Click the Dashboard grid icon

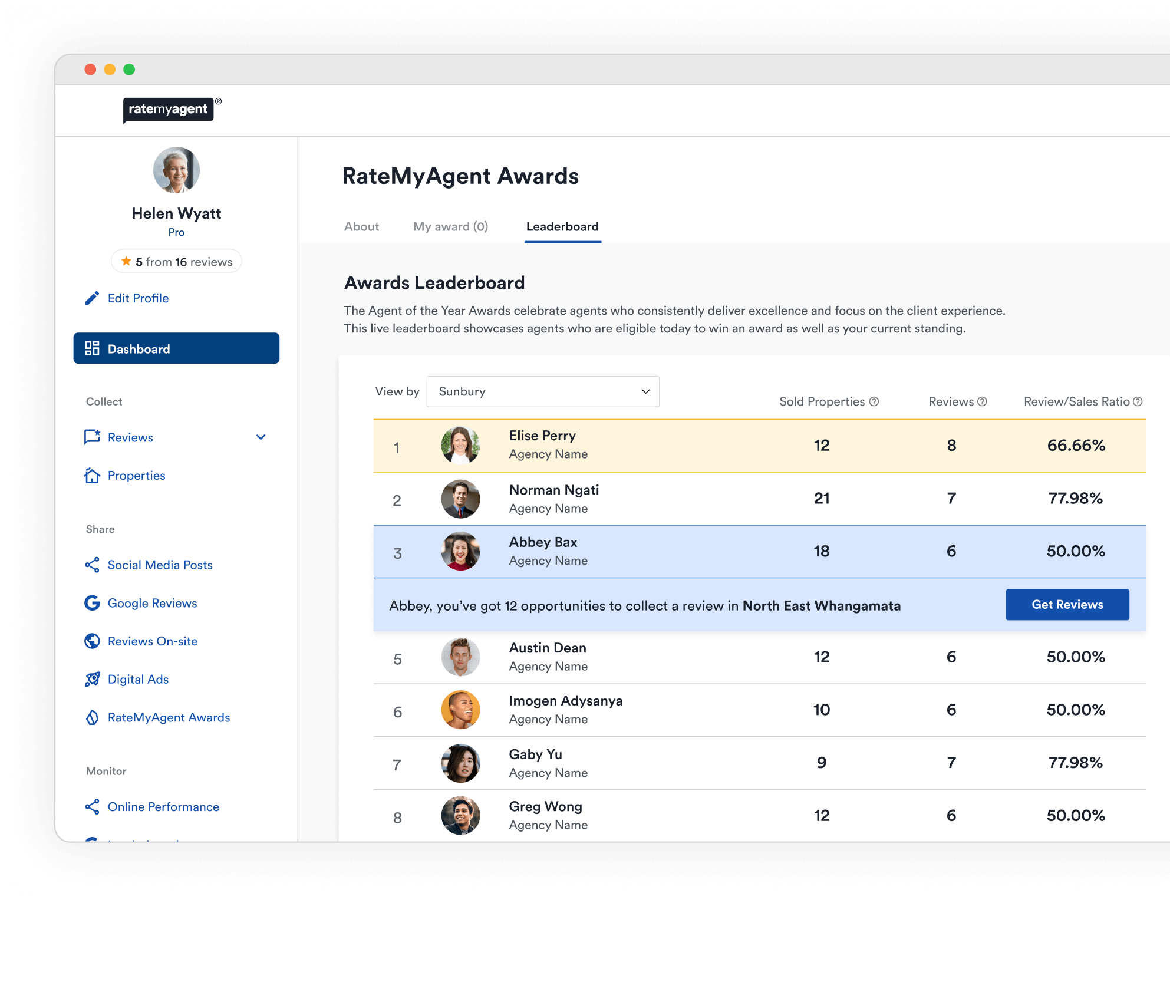(x=92, y=348)
